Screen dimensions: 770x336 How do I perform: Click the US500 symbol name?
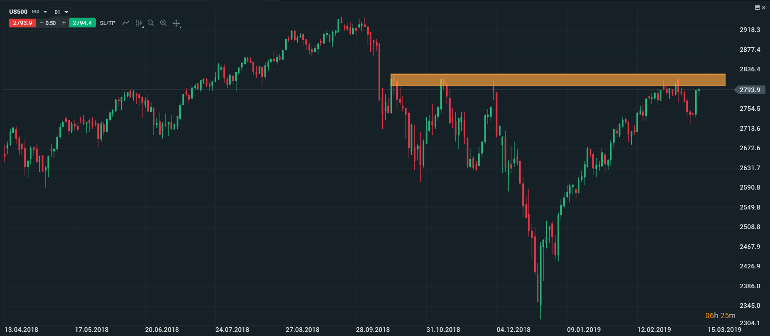(18, 12)
